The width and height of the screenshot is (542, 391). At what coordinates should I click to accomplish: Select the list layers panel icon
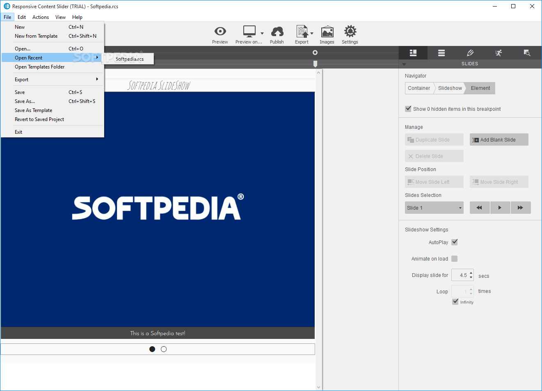pyautogui.click(x=441, y=53)
